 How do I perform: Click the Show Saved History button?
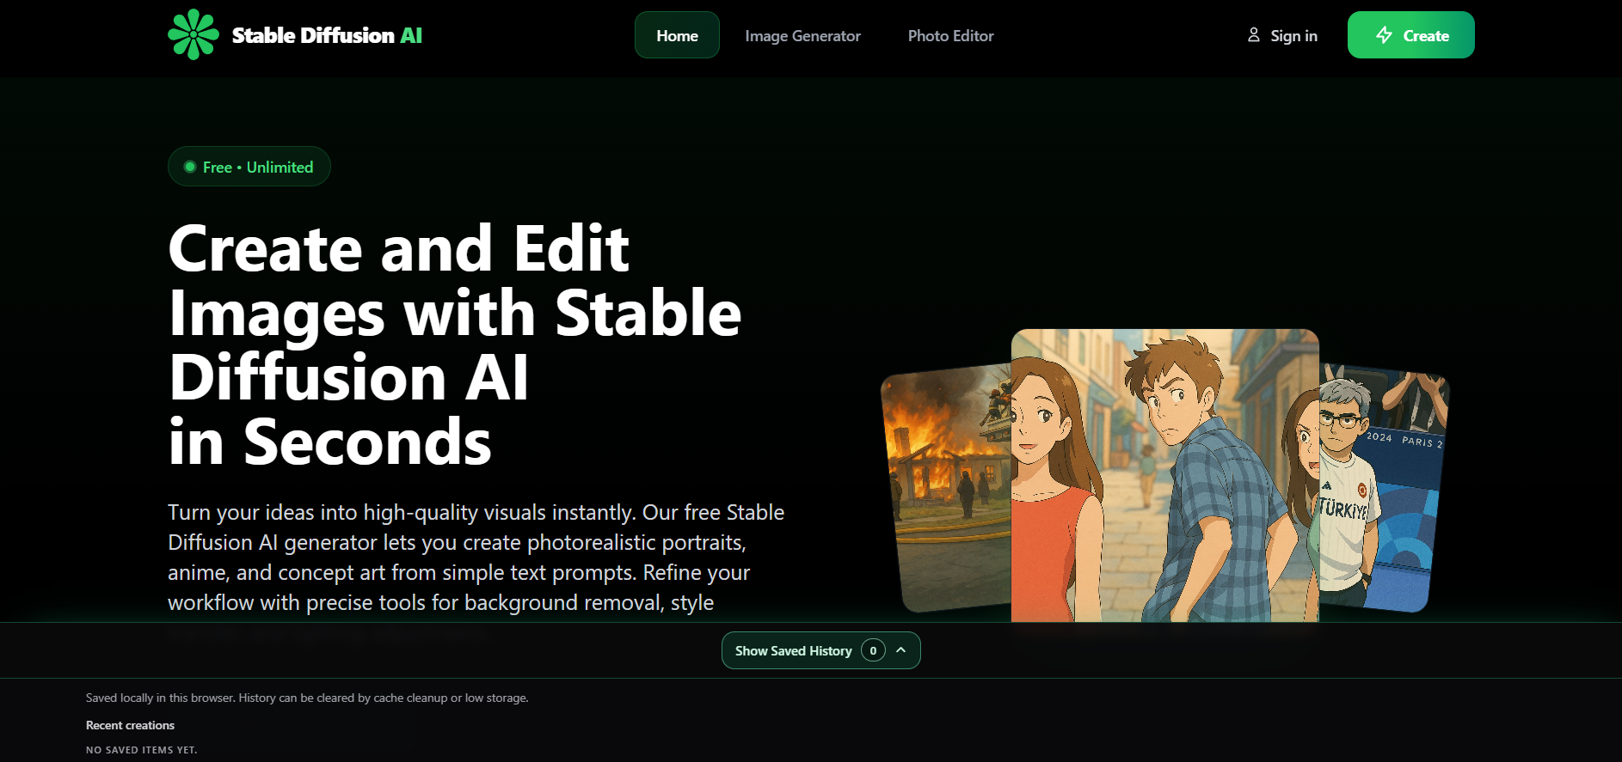click(x=821, y=650)
